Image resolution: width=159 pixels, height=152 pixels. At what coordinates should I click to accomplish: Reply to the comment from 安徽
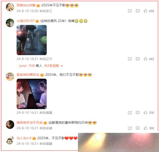click(138, 128)
